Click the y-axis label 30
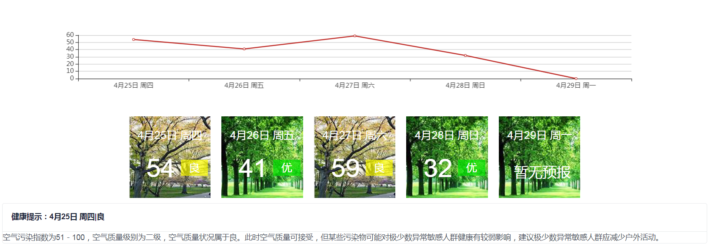 70,56
